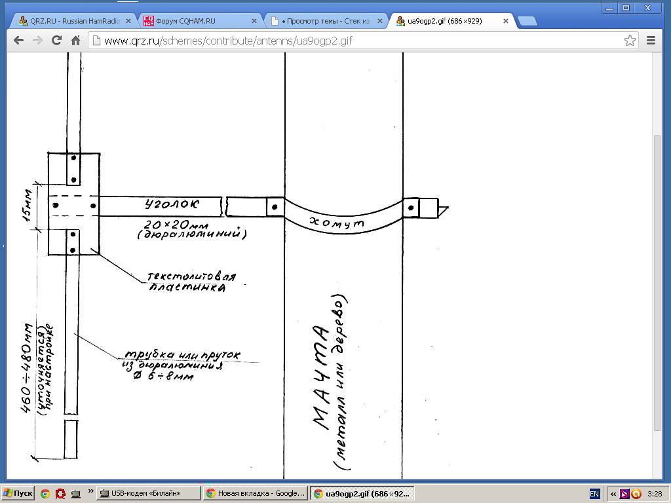Switch to Новая вкладка Google taskbar window
The image size is (671, 503).
tap(254, 494)
